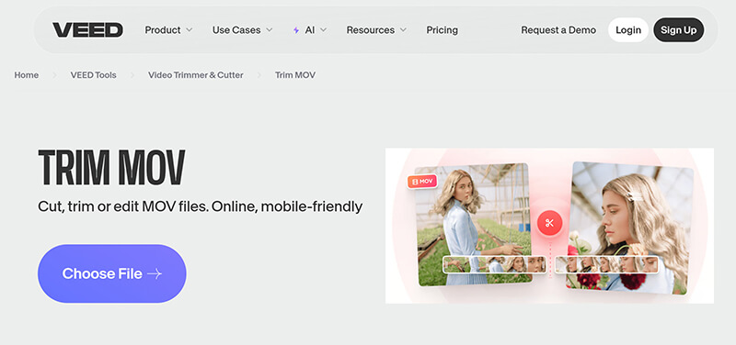Click the Choose File button
The image size is (736, 345).
click(x=111, y=273)
